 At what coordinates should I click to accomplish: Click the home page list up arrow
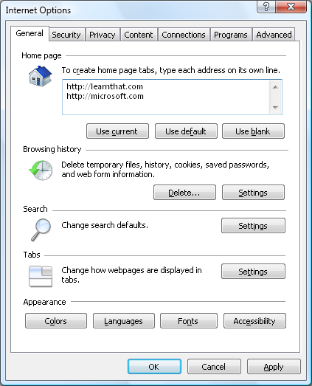pos(275,87)
